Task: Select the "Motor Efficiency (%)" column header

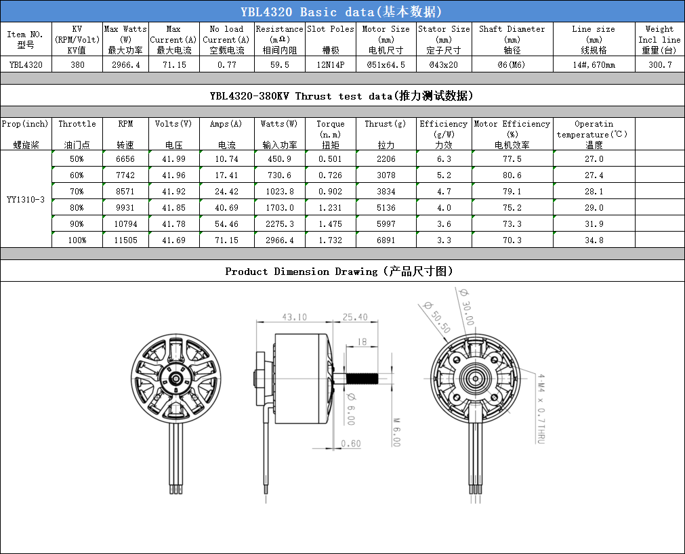Action: click(512, 134)
